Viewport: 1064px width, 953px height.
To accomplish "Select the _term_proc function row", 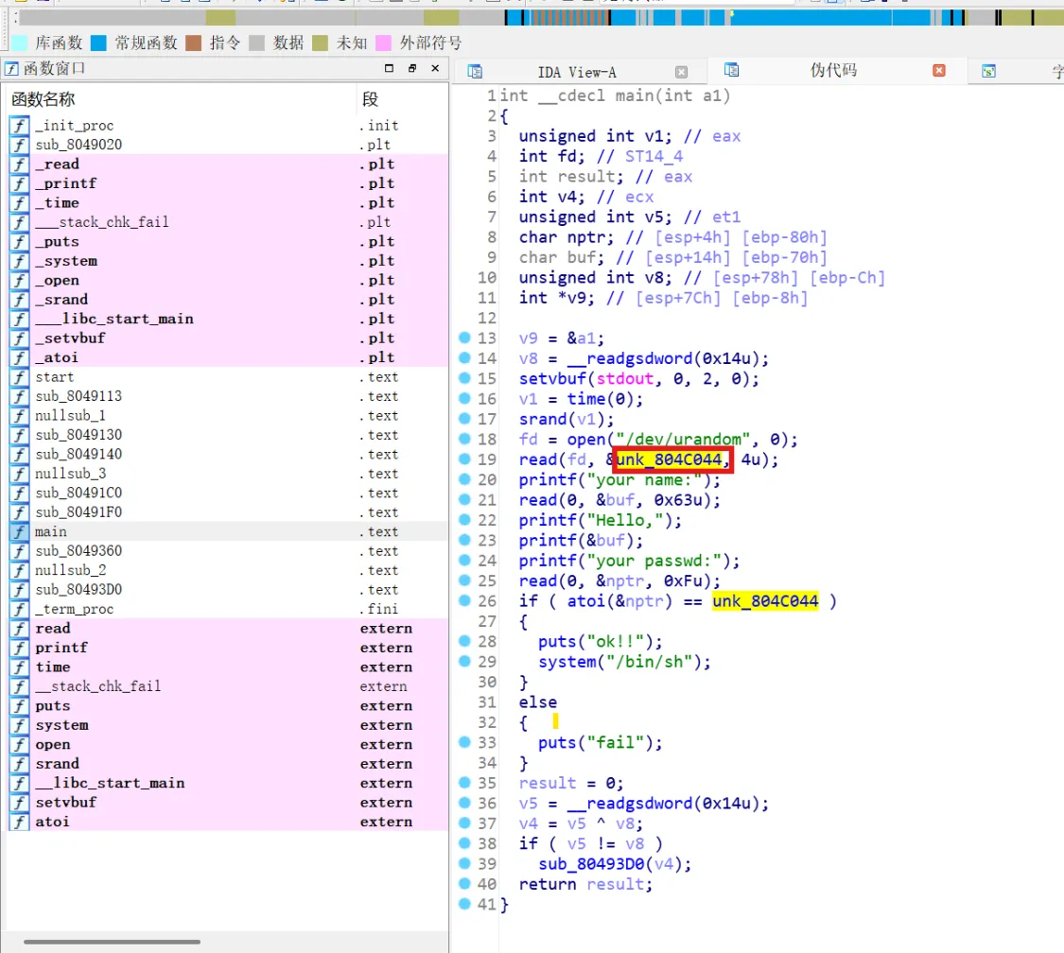I will click(x=227, y=609).
